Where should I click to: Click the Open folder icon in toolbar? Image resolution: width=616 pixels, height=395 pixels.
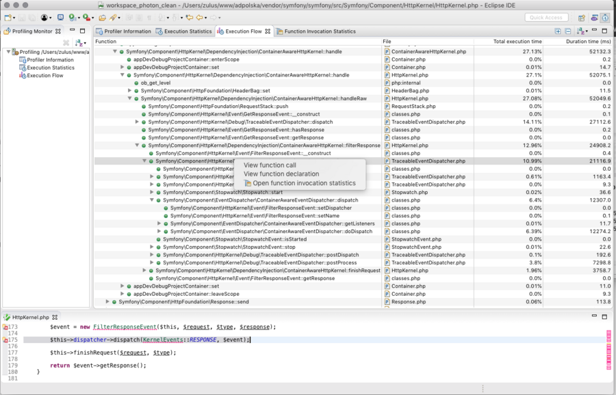[x=102, y=18]
